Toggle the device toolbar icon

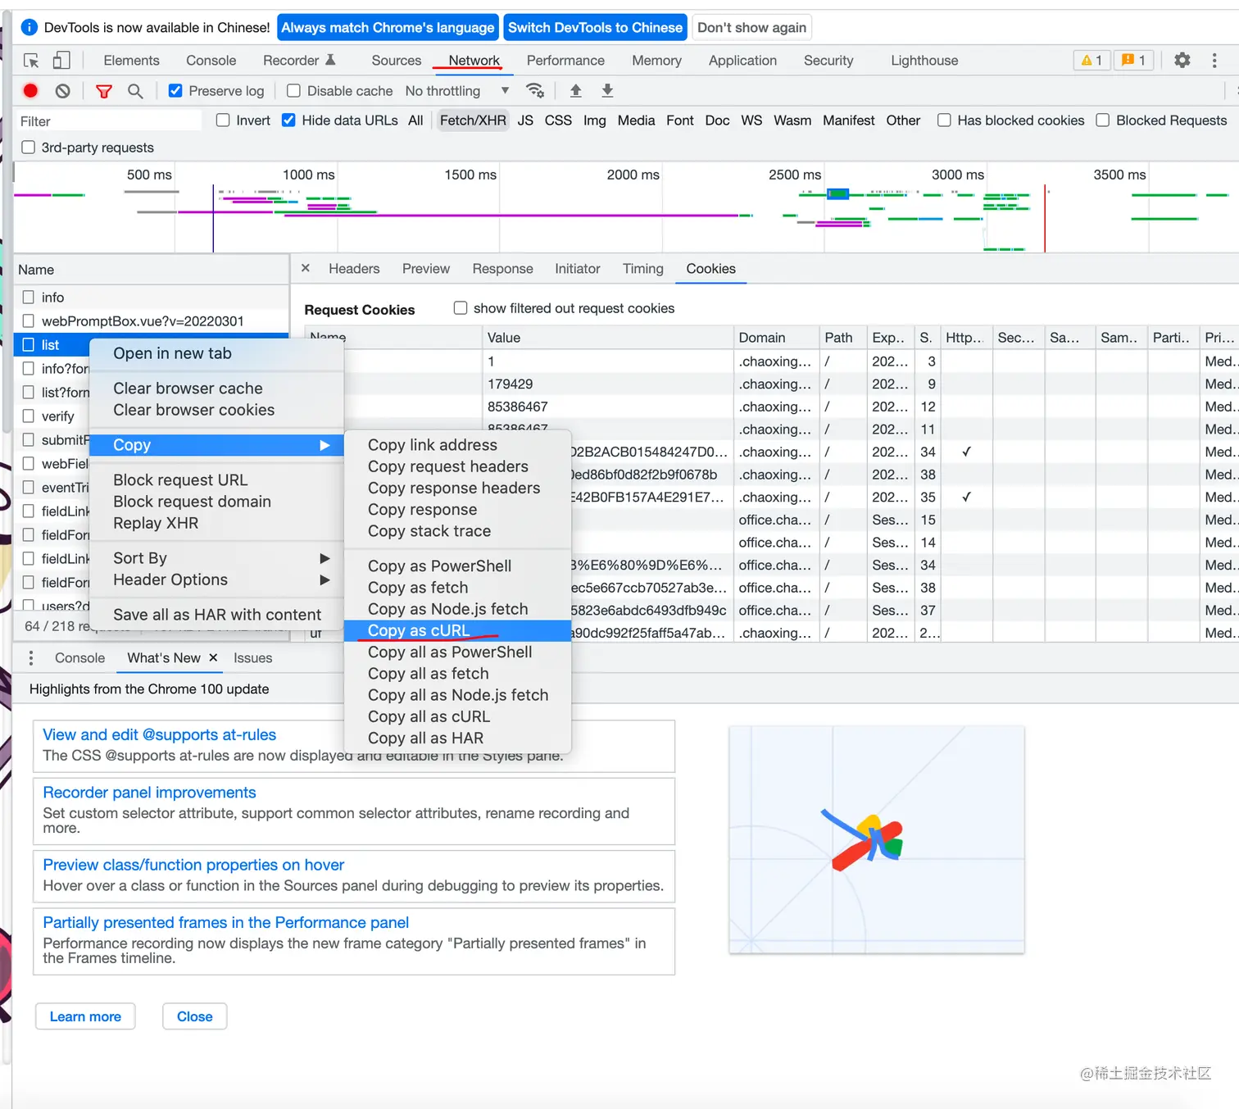(x=61, y=61)
